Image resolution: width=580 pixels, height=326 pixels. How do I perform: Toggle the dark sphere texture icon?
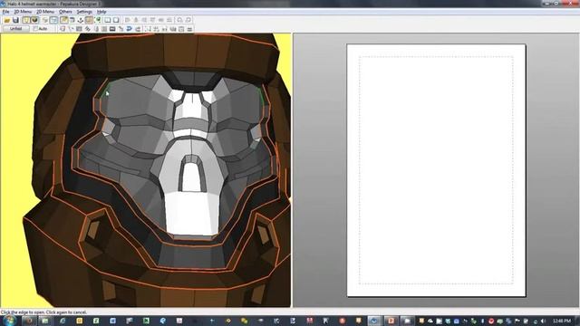[34, 20]
